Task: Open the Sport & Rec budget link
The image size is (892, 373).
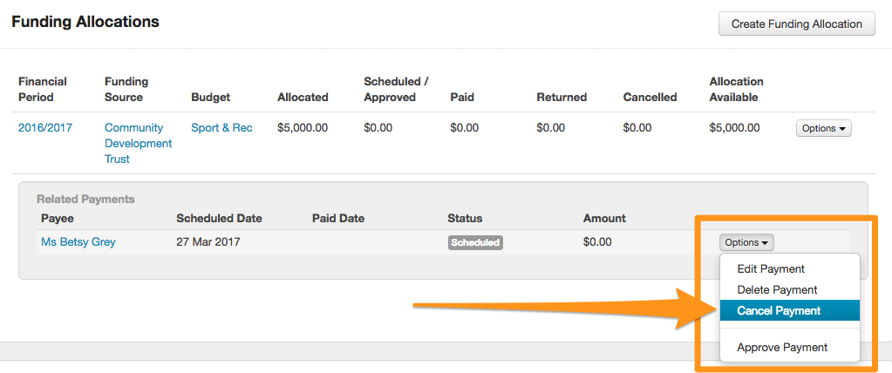Action: coord(221,128)
